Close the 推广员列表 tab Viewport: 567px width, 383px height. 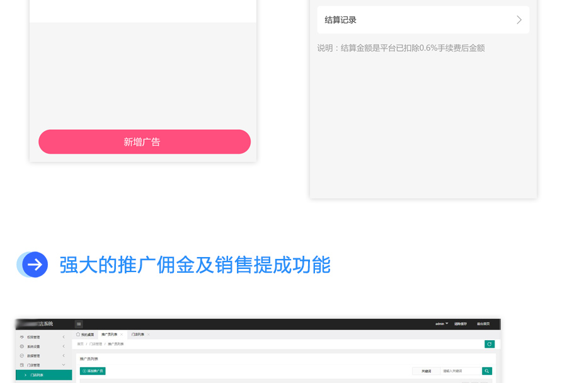coord(121,334)
